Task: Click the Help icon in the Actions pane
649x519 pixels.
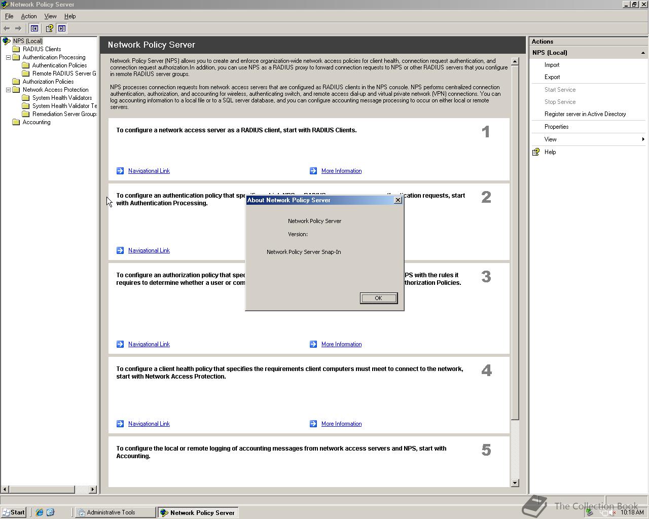Action: click(x=536, y=152)
